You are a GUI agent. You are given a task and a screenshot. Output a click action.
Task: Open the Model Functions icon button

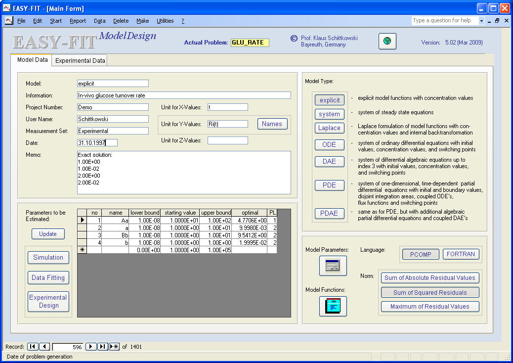(x=333, y=306)
